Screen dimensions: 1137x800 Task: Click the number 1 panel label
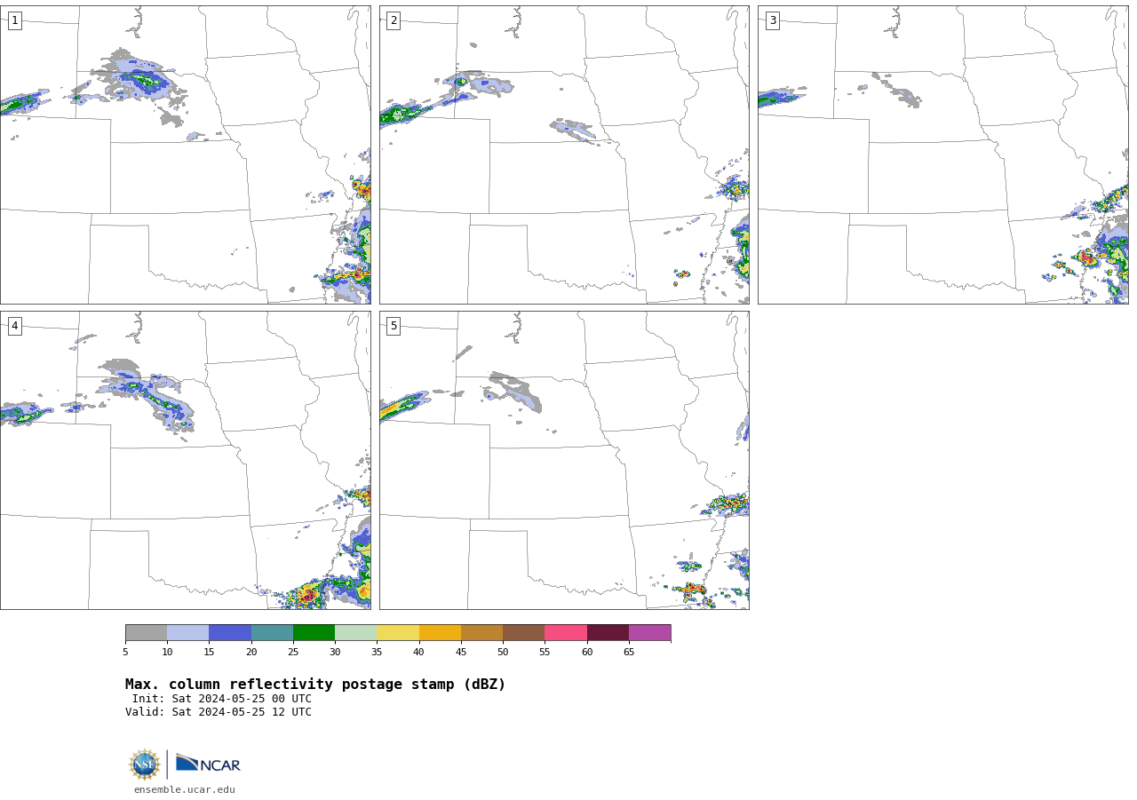click(15, 20)
